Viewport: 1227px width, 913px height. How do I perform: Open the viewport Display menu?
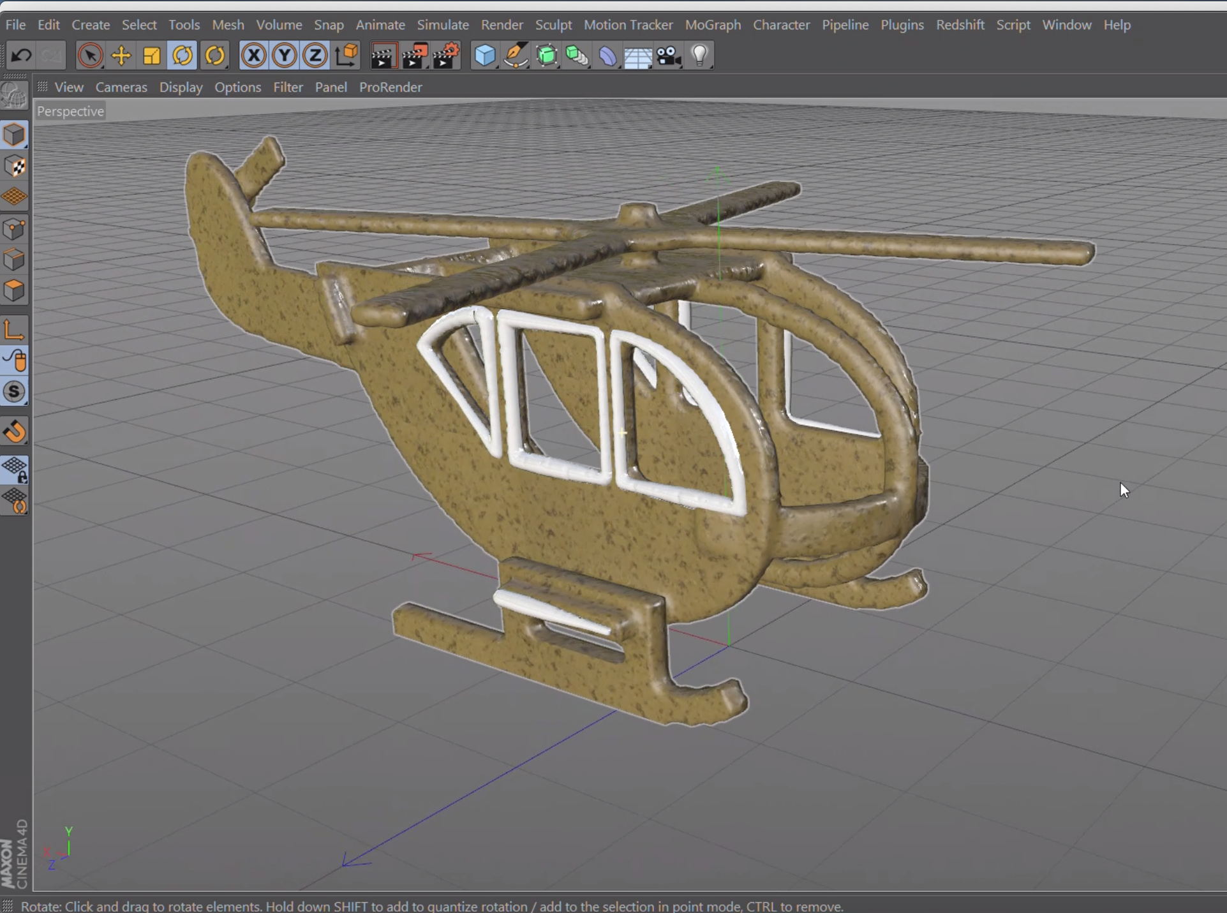pyautogui.click(x=181, y=87)
